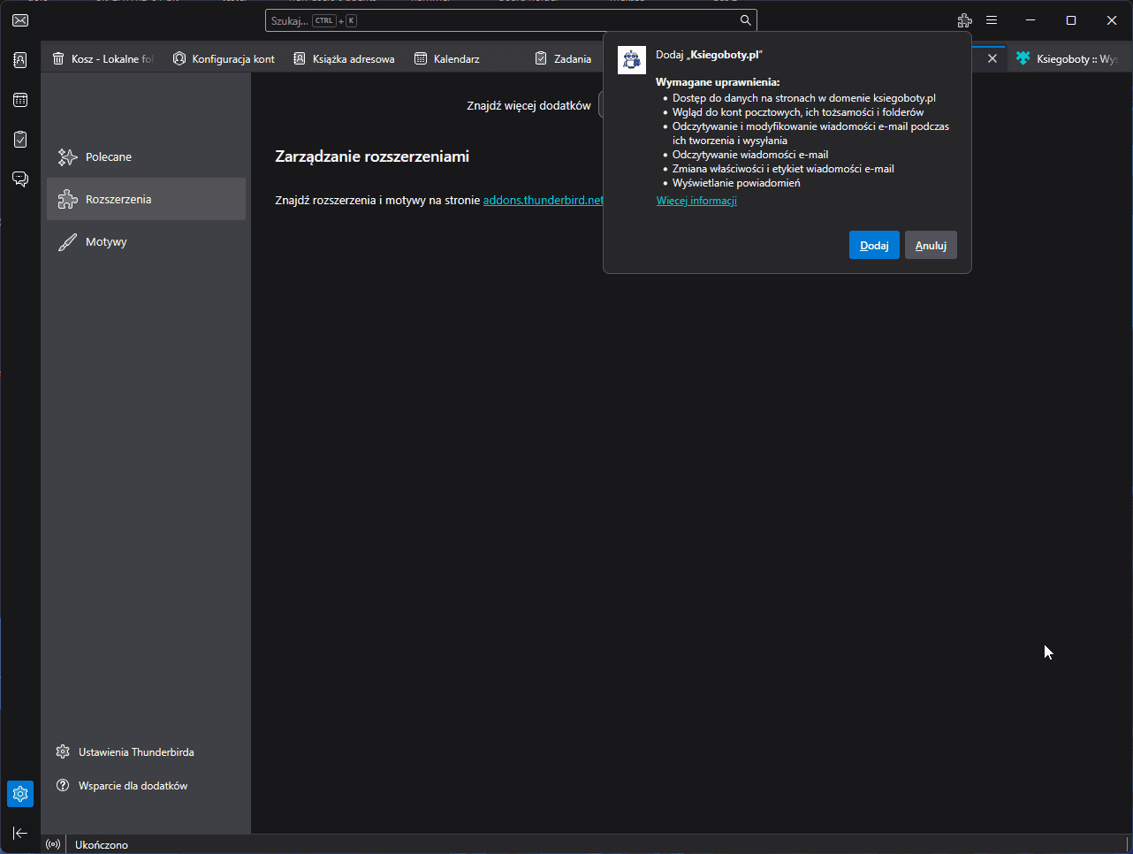Switch to Zadania tab
Image resolution: width=1133 pixels, height=854 pixels.
tap(564, 58)
